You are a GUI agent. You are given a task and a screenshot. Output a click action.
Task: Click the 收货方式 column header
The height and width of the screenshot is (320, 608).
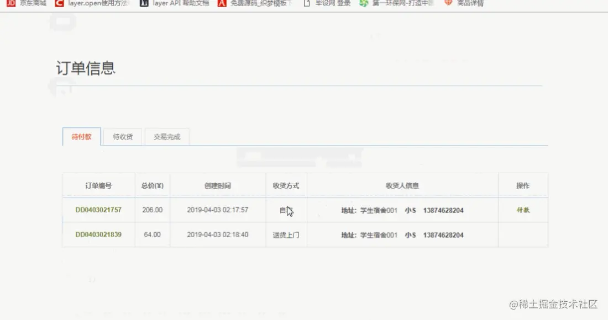[x=286, y=186]
